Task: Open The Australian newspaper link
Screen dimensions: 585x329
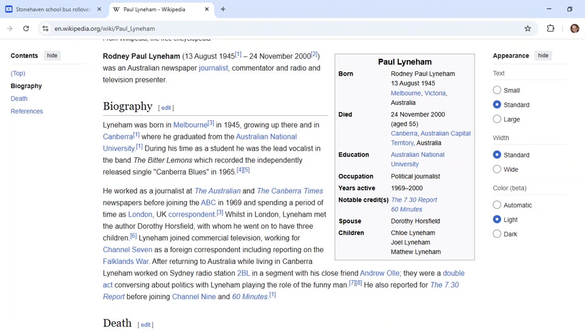Action: (x=217, y=191)
